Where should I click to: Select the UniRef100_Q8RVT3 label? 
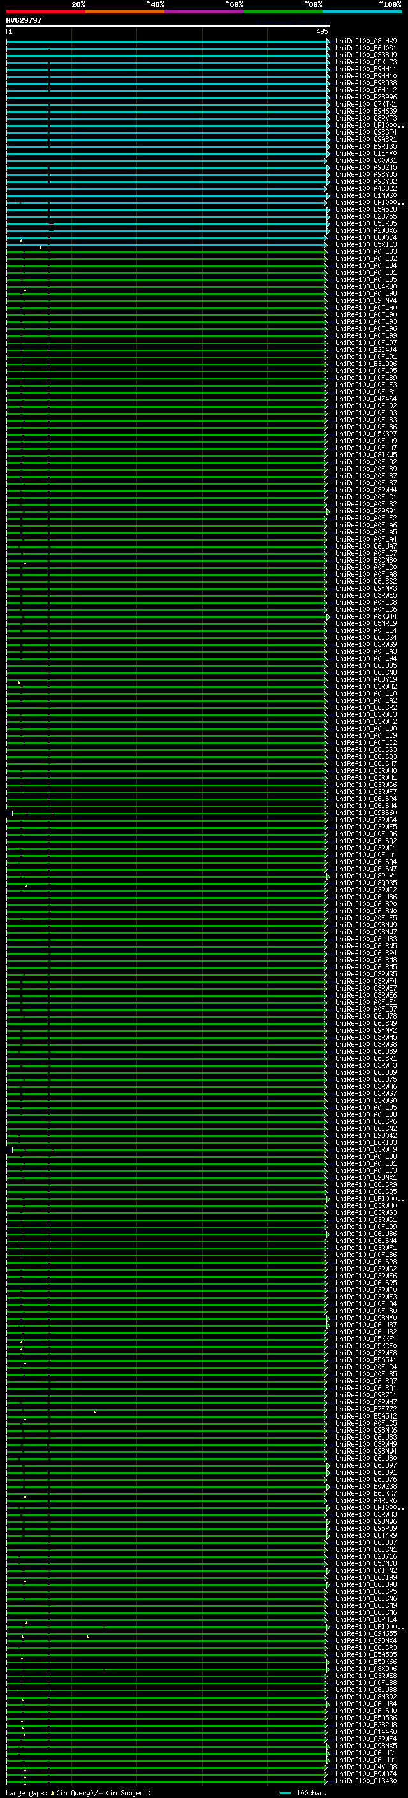click(365, 118)
